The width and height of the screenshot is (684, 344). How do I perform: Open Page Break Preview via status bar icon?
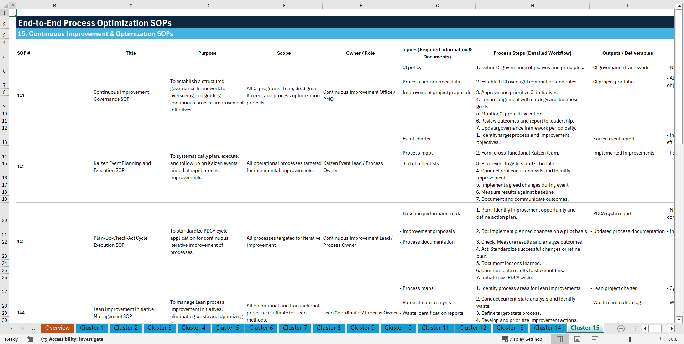[x=595, y=339]
